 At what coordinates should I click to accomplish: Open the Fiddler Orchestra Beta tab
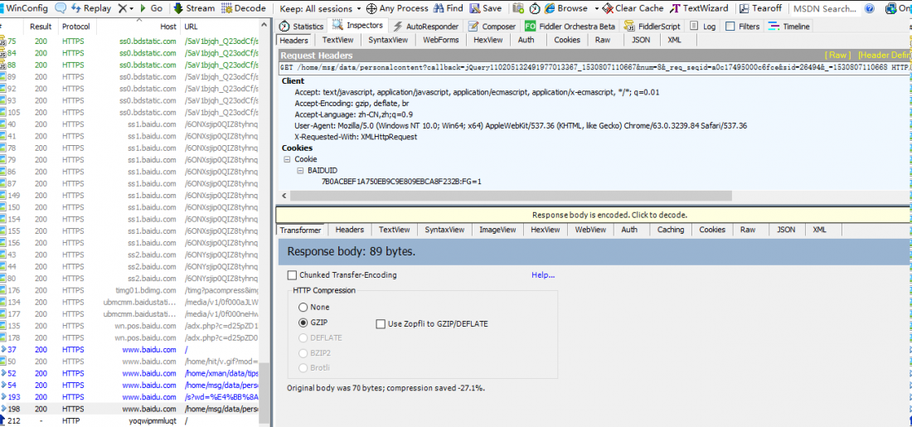[x=570, y=27]
